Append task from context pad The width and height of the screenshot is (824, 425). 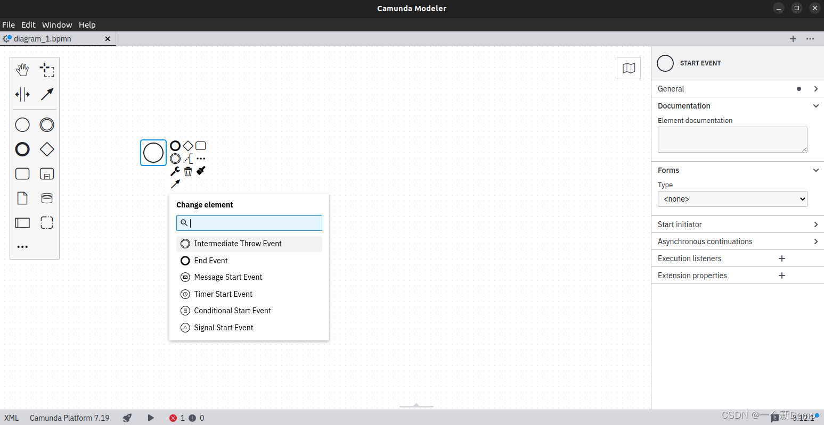tap(201, 146)
